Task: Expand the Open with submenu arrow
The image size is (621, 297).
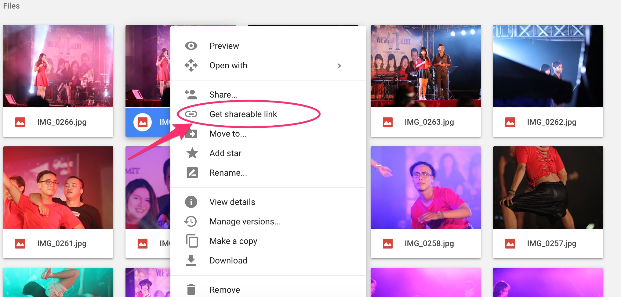Action: [339, 66]
